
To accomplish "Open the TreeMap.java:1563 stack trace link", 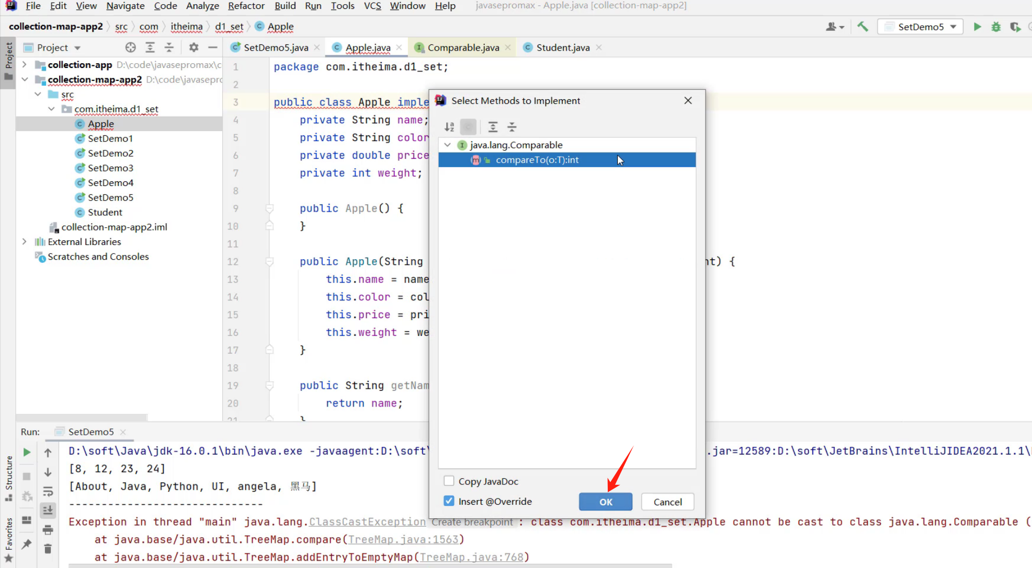I will 403,539.
